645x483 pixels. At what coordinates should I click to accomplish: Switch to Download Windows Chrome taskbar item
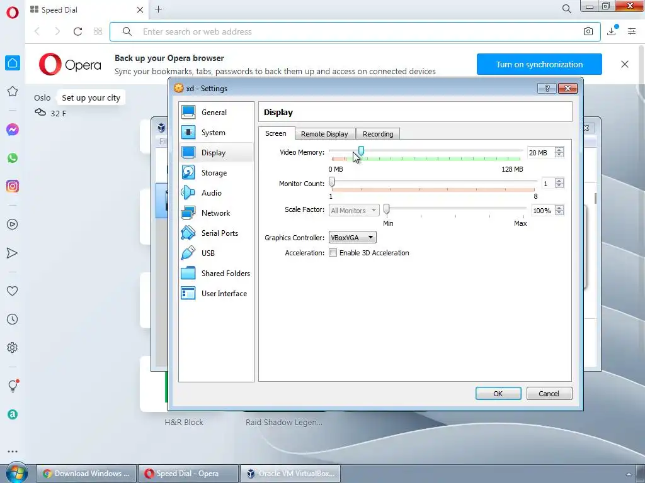pos(86,474)
